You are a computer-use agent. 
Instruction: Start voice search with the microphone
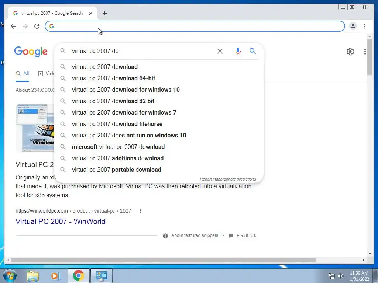click(238, 51)
